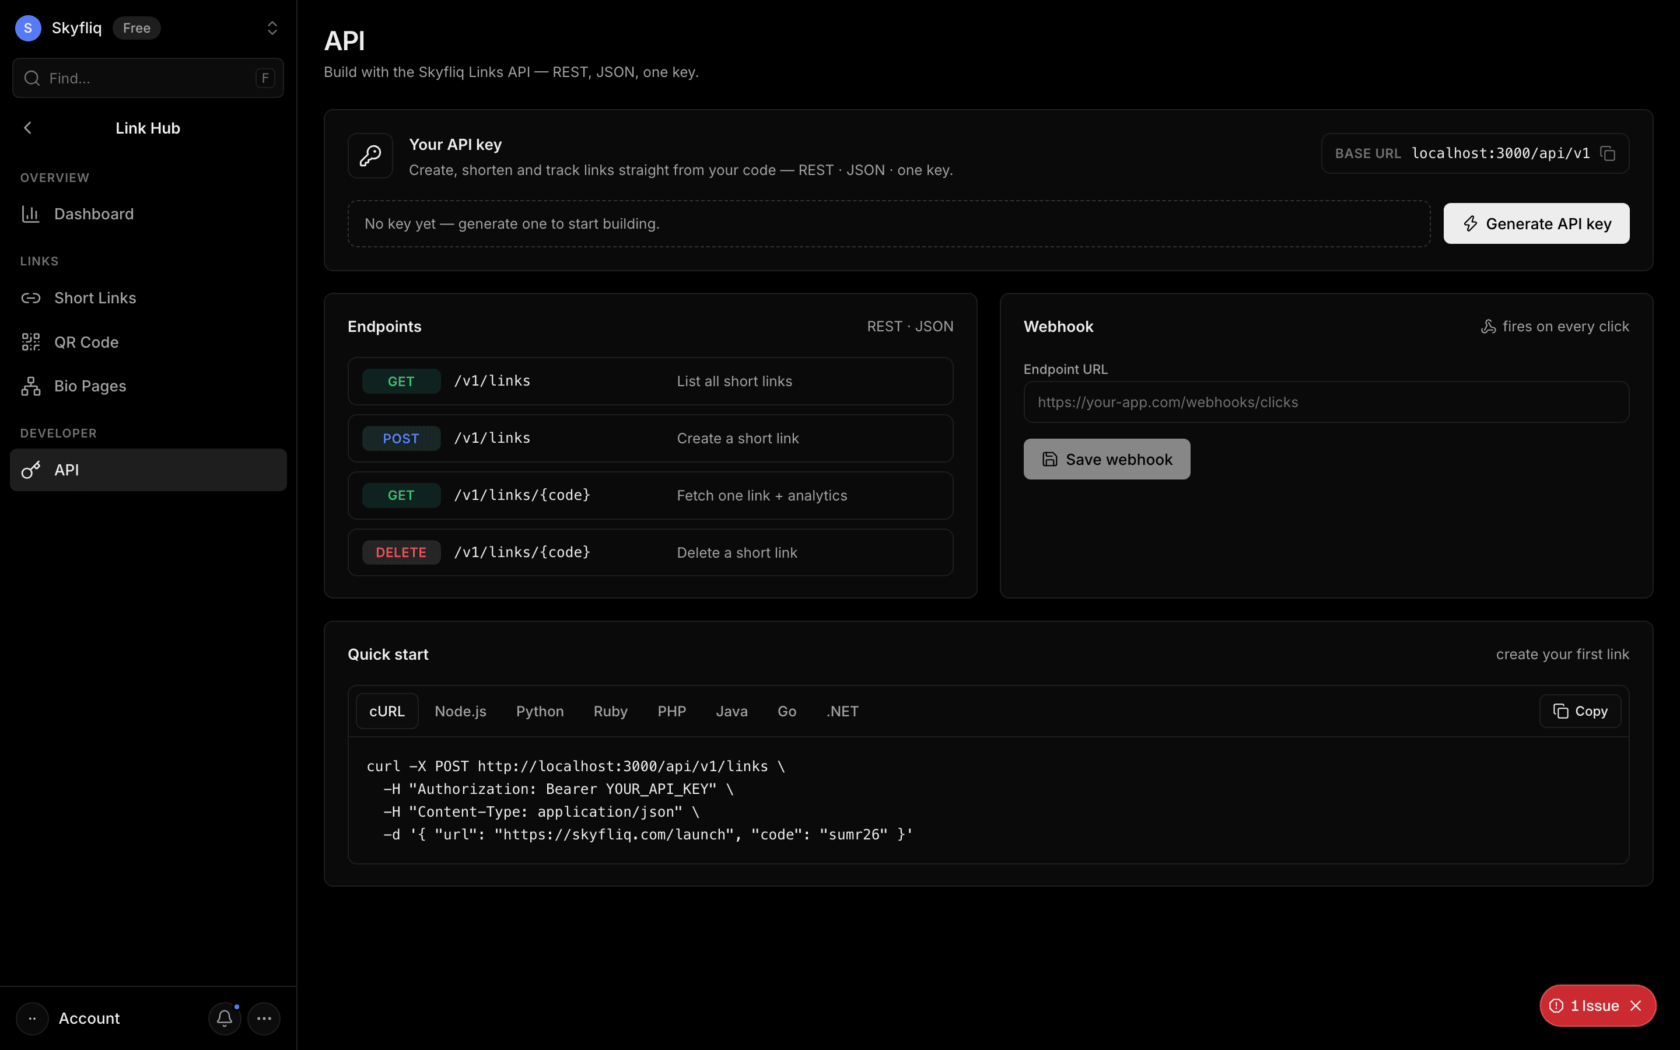
Task: Click the QR Code icon
Action: pyautogui.click(x=30, y=342)
